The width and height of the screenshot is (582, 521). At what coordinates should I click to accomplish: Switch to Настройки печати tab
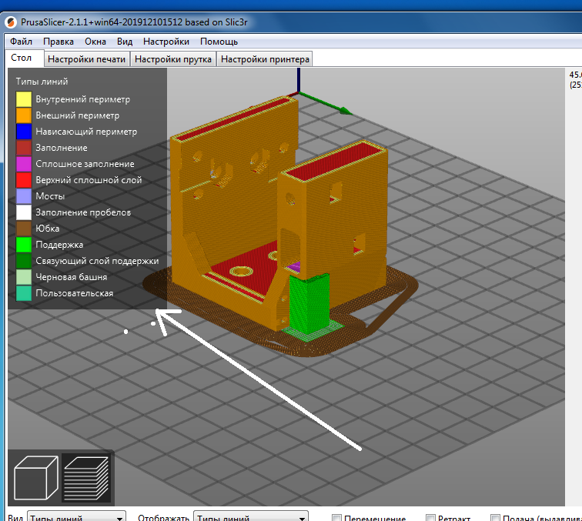point(86,59)
